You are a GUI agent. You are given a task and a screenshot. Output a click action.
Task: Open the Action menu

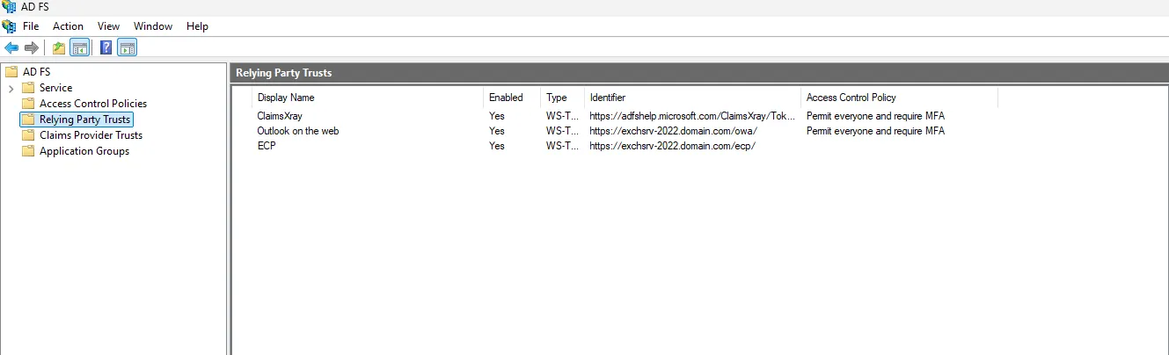[68, 26]
